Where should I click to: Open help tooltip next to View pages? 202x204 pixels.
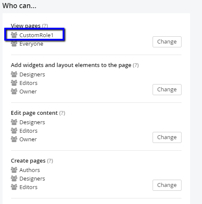(x=45, y=26)
